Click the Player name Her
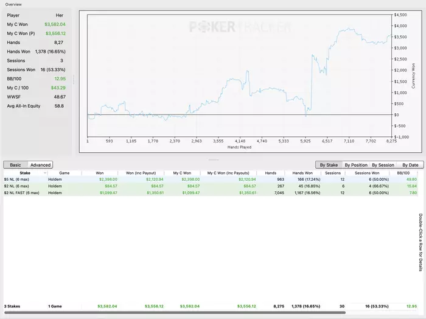The width and height of the screenshot is (426, 319). click(60, 15)
